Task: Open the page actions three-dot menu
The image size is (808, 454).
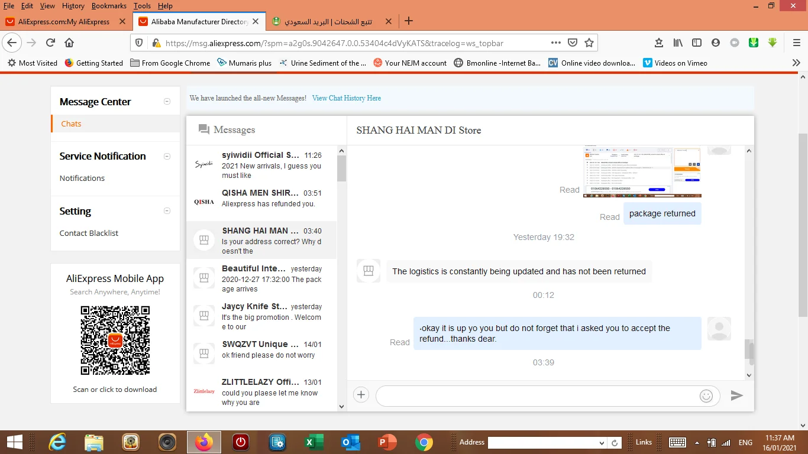Action: click(555, 43)
